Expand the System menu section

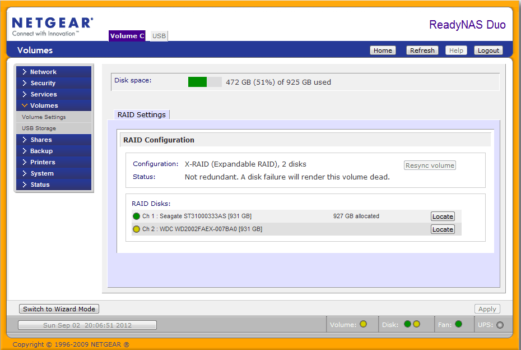(54, 174)
